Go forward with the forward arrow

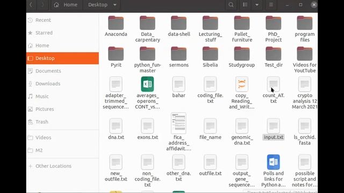pyautogui.click(x=42, y=5)
